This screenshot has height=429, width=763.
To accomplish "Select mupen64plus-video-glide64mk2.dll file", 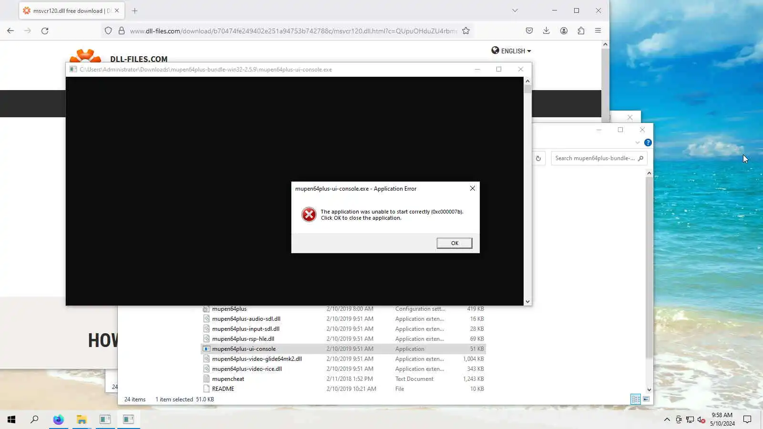I will pyautogui.click(x=343, y=359).
